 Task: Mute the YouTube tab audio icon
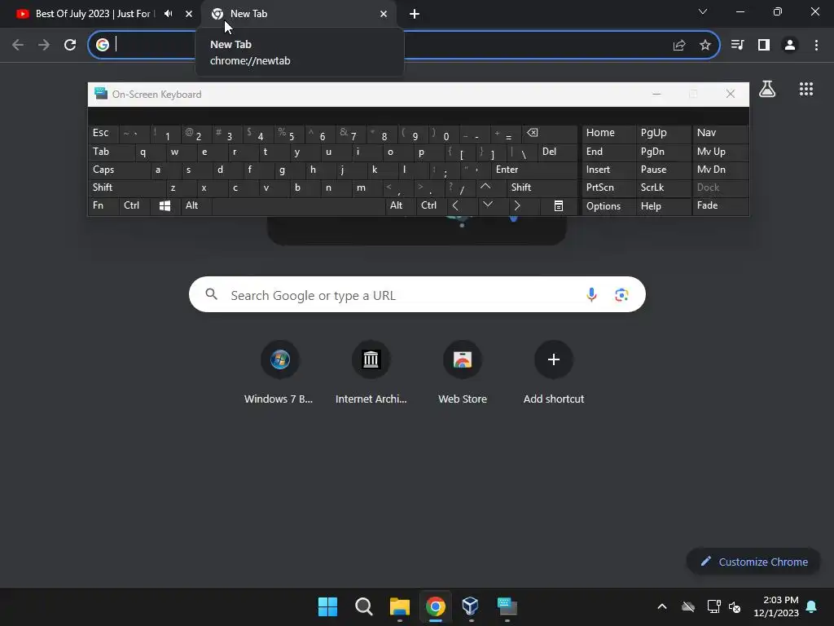coord(168,14)
